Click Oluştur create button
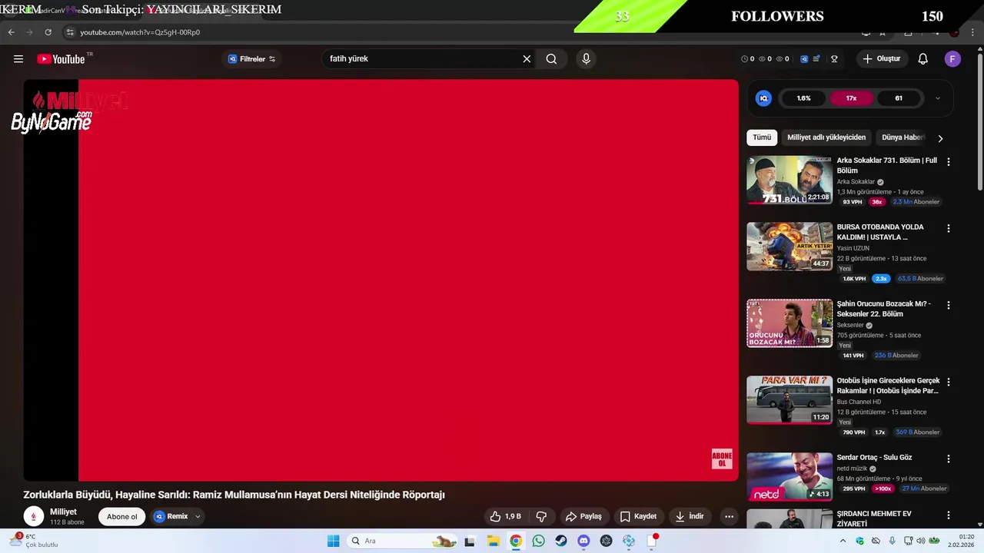984x553 pixels. pos(881,59)
